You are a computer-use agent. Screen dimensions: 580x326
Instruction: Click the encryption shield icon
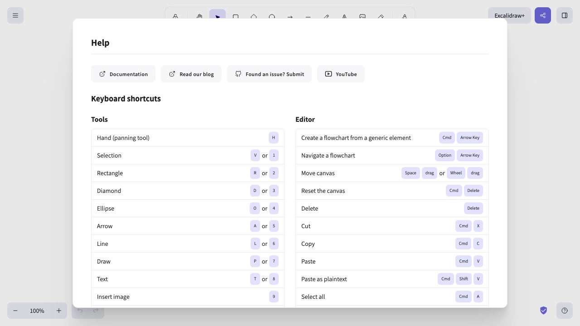coord(544,311)
